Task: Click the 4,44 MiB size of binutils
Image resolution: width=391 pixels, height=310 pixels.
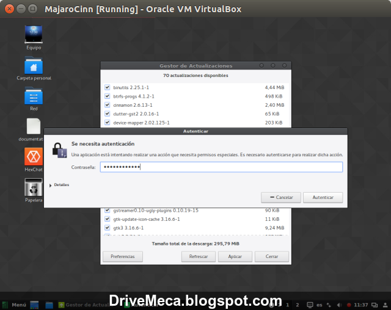Action: coord(274,87)
